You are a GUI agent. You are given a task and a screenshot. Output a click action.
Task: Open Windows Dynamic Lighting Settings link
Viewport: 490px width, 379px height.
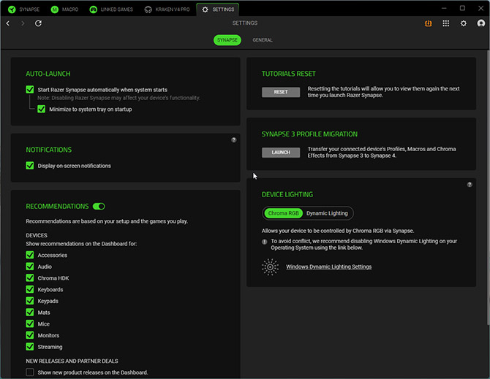(329, 267)
